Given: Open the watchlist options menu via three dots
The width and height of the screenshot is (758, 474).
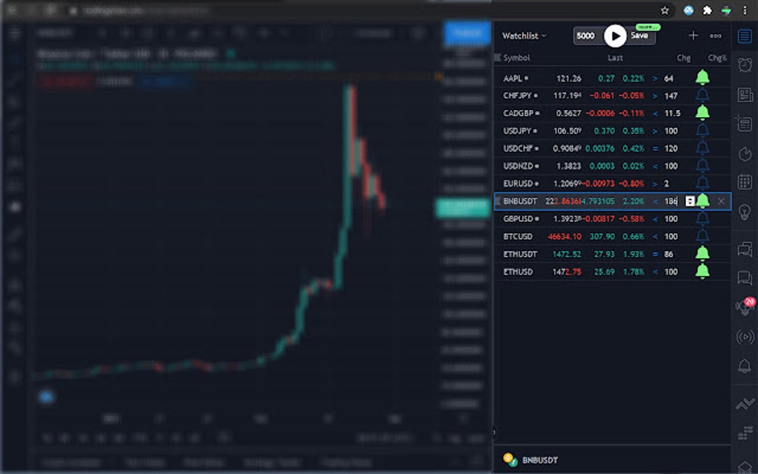Looking at the screenshot, I should (x=716, y=36).
